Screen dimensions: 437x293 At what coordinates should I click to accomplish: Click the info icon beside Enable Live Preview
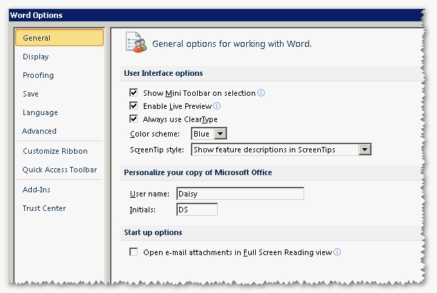[x=217, y=106]
